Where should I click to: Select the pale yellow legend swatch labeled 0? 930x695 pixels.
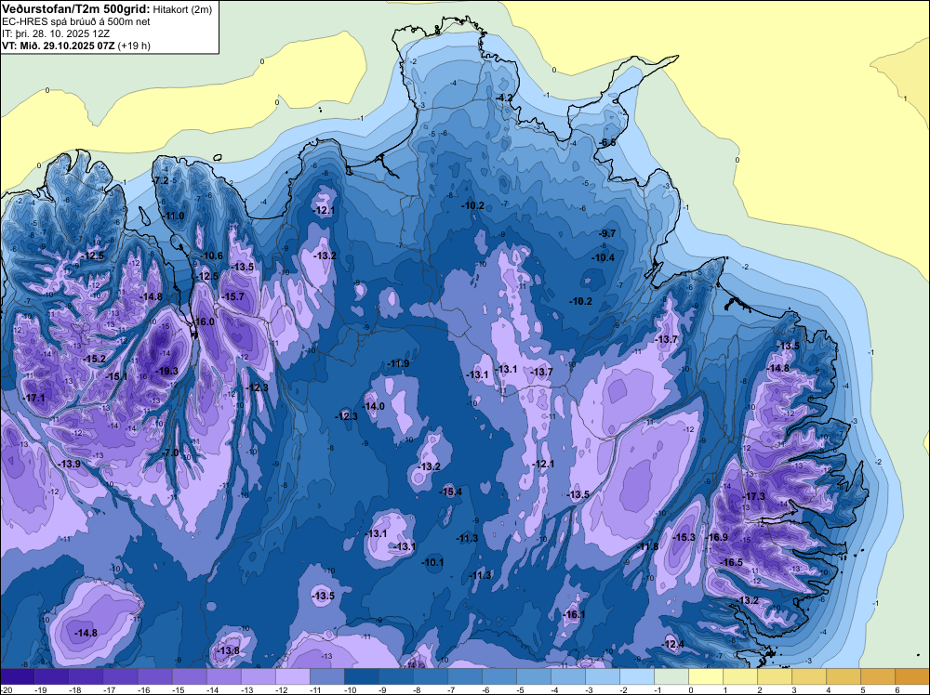click(x=706, y=675)
